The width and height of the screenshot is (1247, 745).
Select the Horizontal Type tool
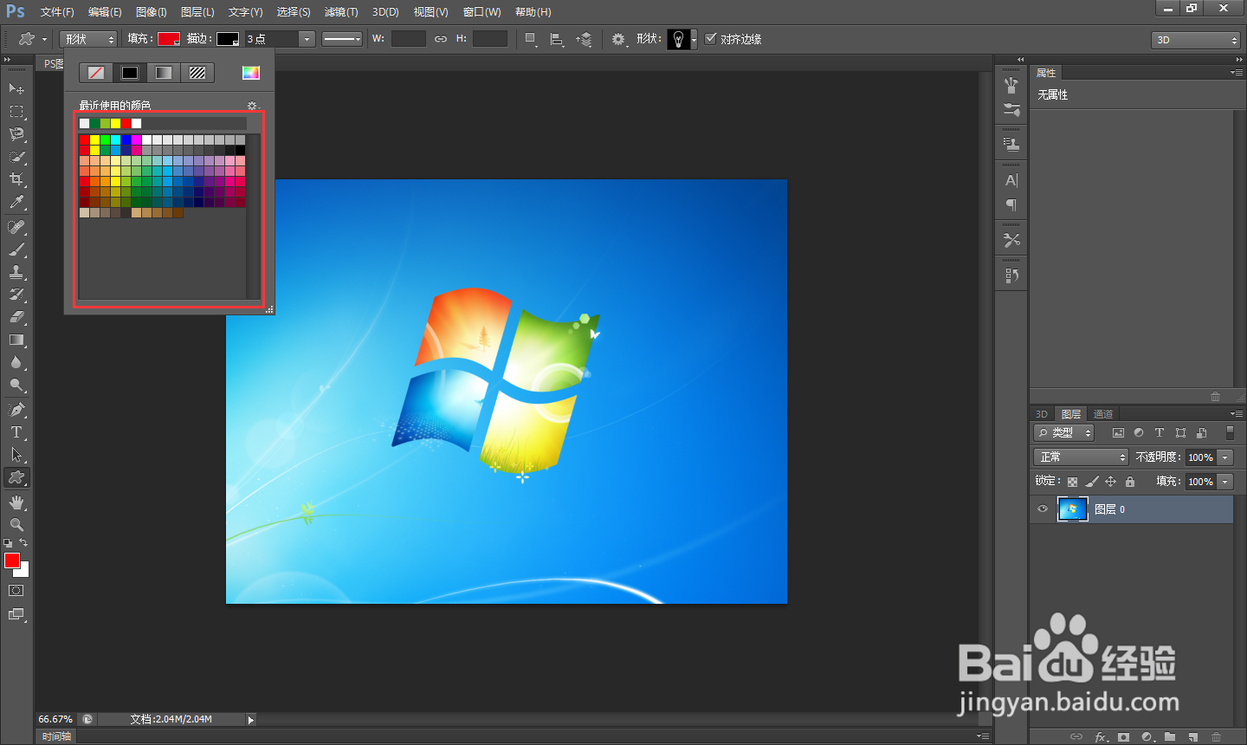(x=16, y=431)
